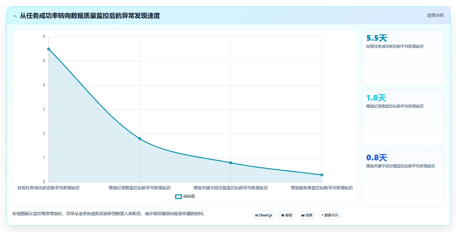Click x-axis label 仅看任务成功状态的平均发现延迟
Image resolution: width=457 pixels, height=232 pixels.
(x=48, y=188)
